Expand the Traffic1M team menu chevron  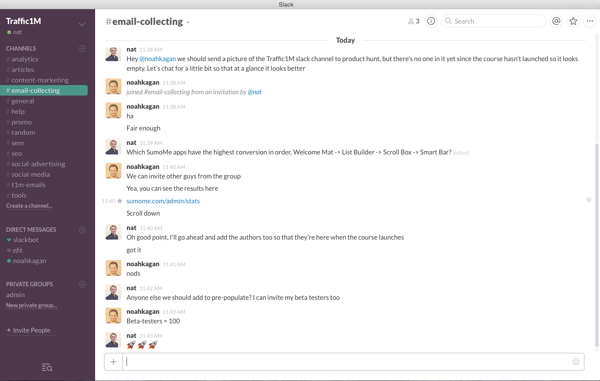82,24
